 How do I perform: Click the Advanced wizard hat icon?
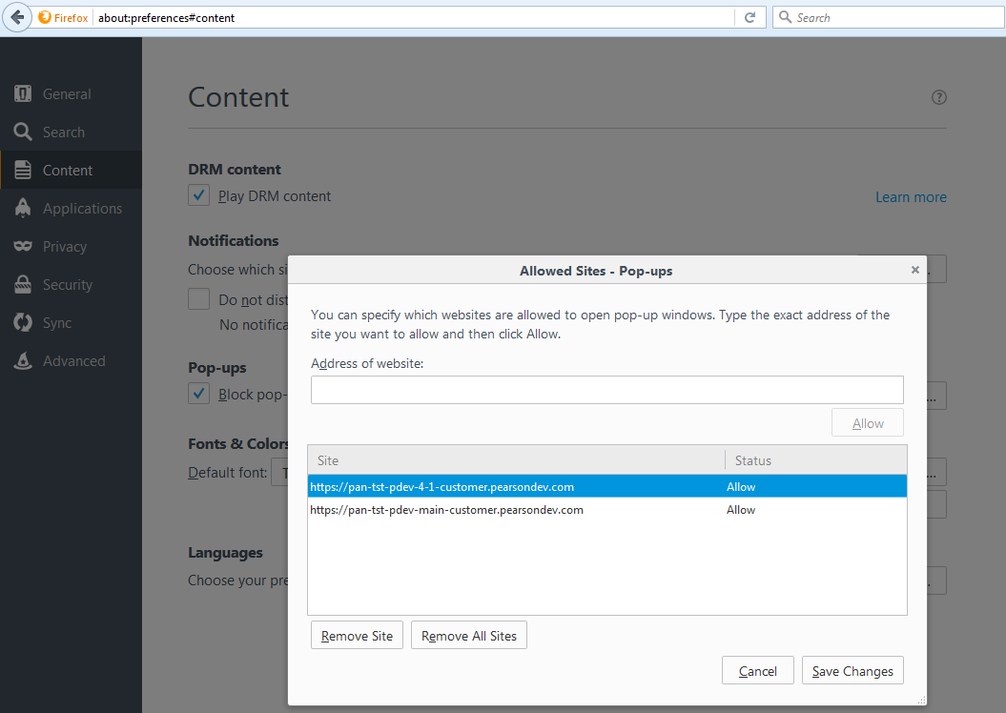coord(23,361)
